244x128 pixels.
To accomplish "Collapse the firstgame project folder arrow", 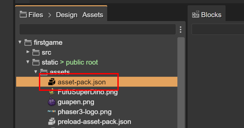I will coord(20,42).
